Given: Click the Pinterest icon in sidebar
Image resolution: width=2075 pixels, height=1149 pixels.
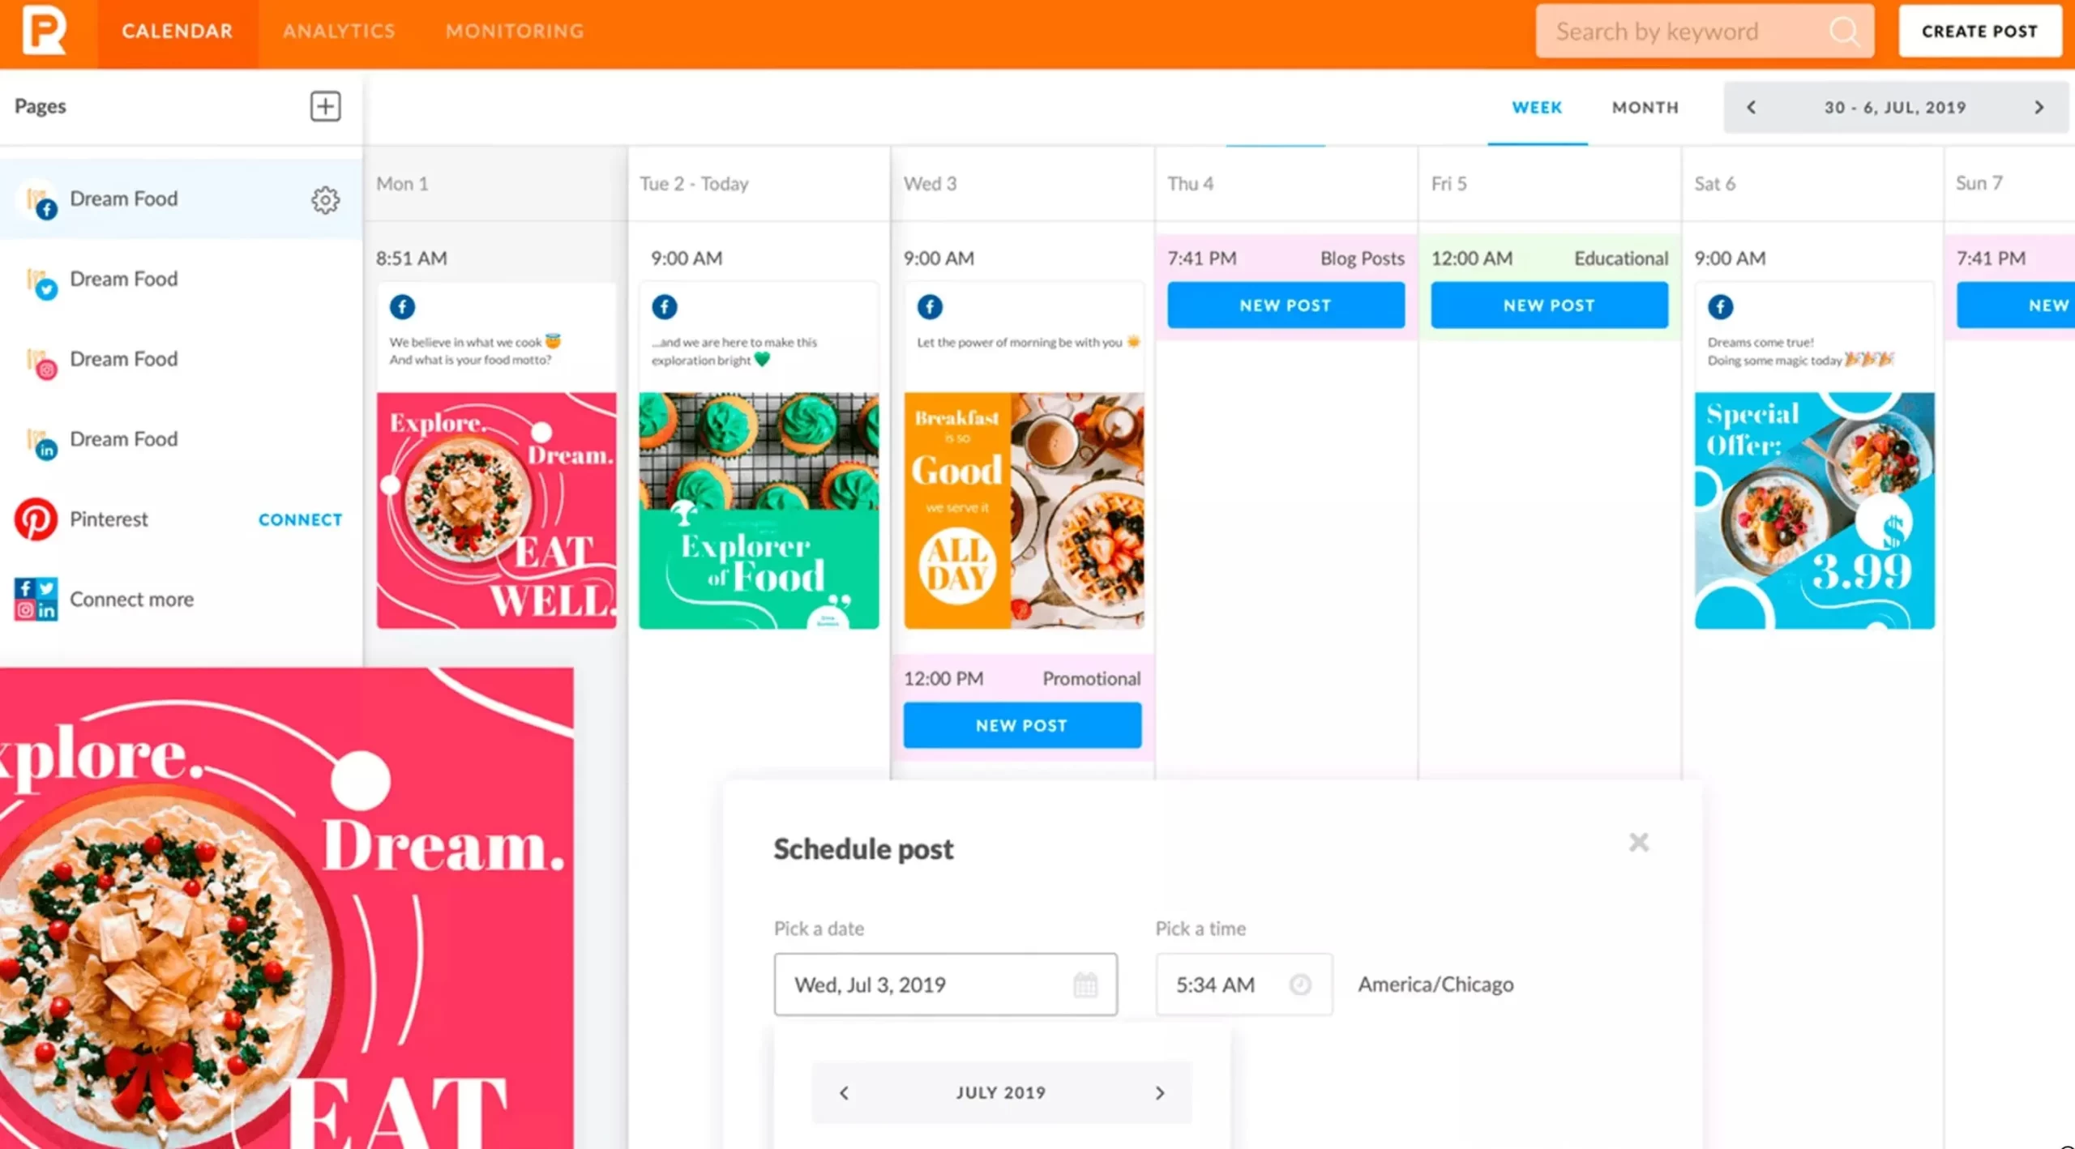Looking at the screenshot, I should 36,518.
